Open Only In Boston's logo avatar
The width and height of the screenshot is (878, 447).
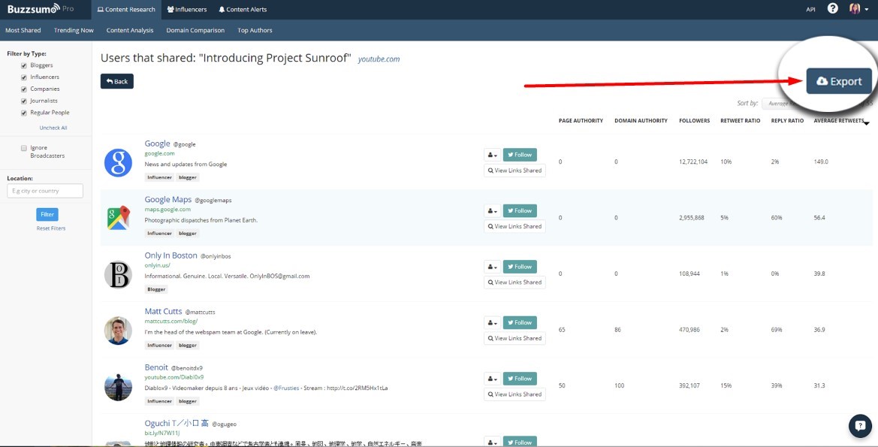click(118, 274)
